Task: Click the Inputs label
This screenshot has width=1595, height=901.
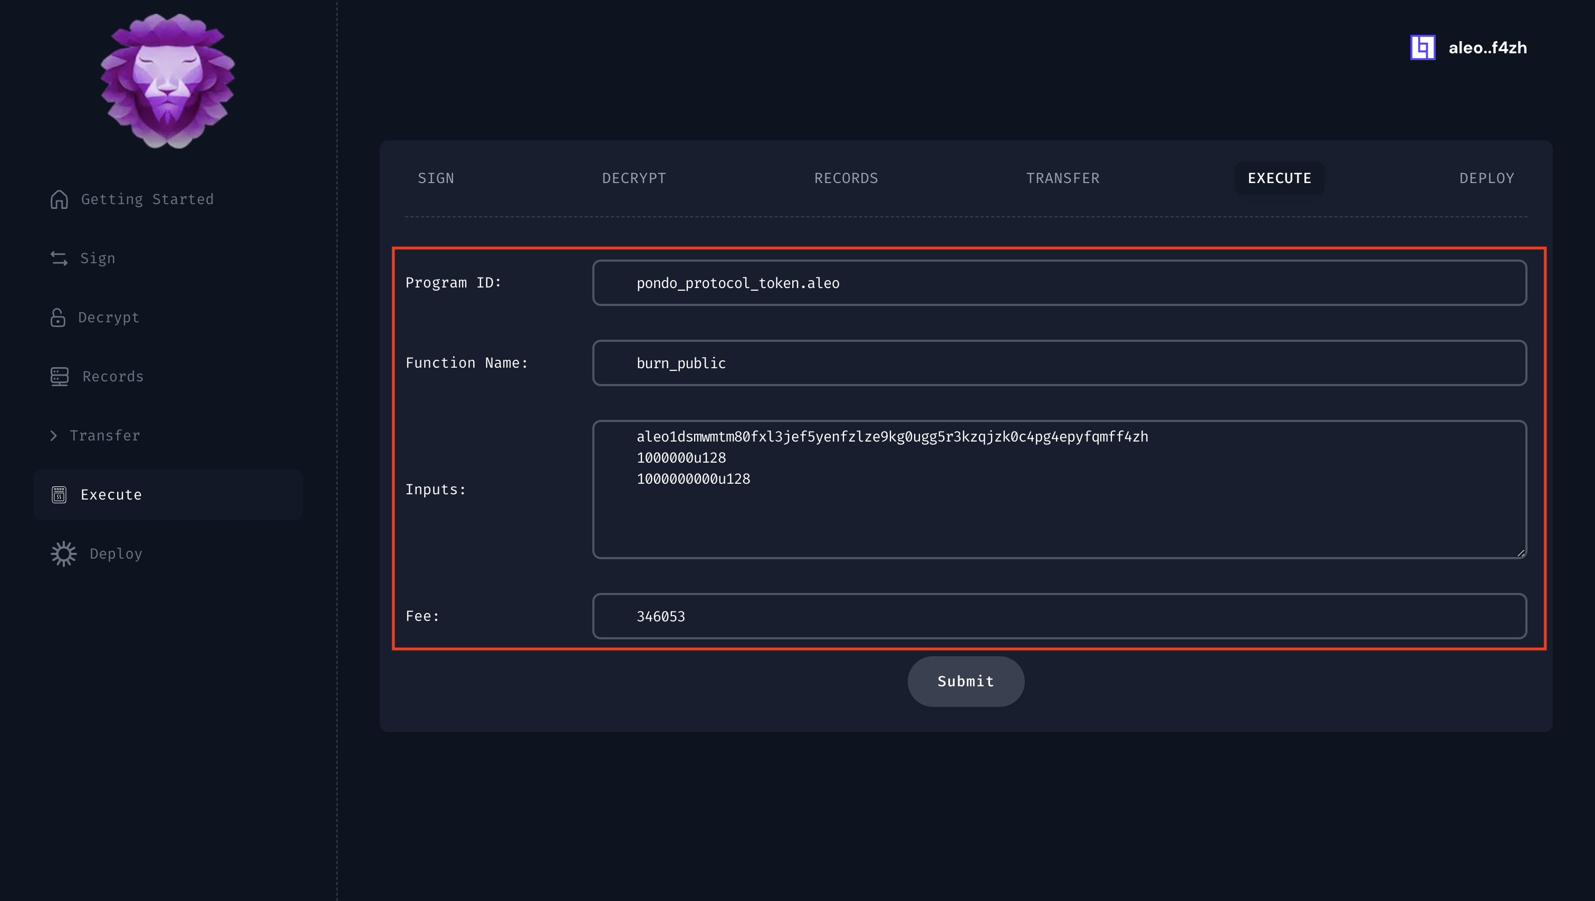Action: pos(435,490)
